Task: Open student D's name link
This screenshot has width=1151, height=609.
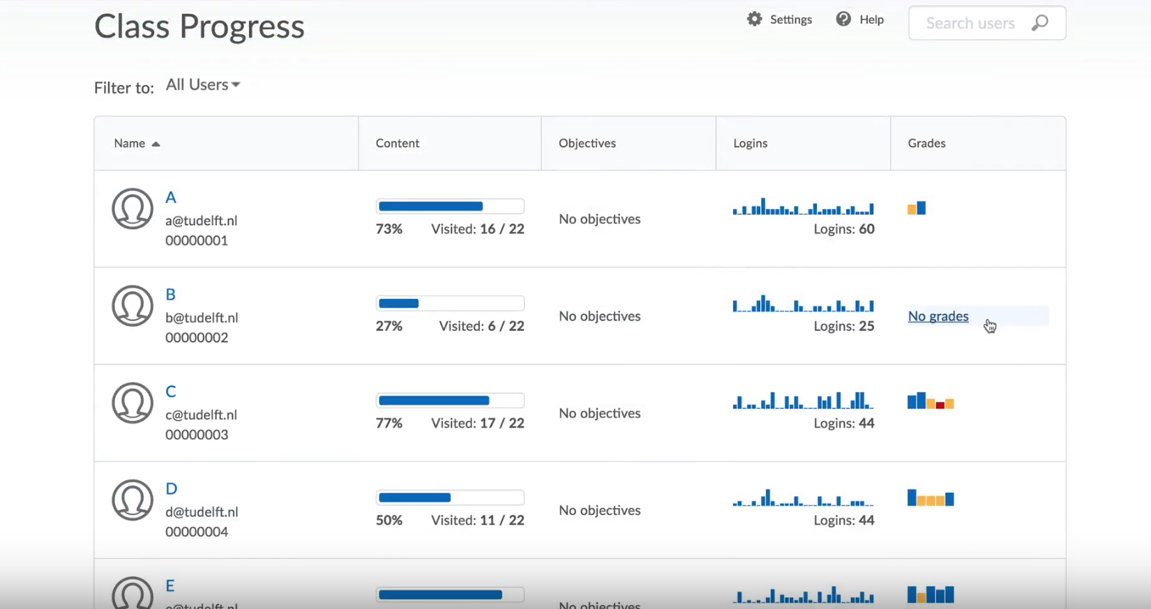Action: click(x=171, y=489)
